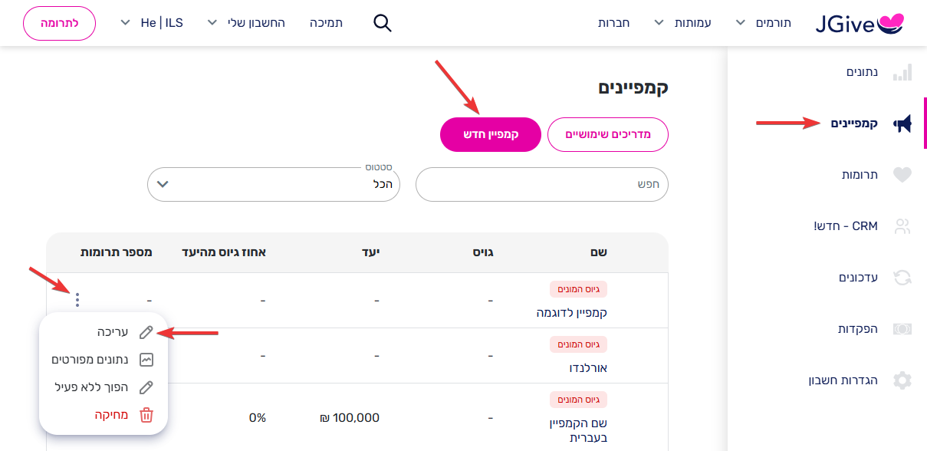Expand the סטטוס filter dropdown
927x451 pixels.
(274, 184)
